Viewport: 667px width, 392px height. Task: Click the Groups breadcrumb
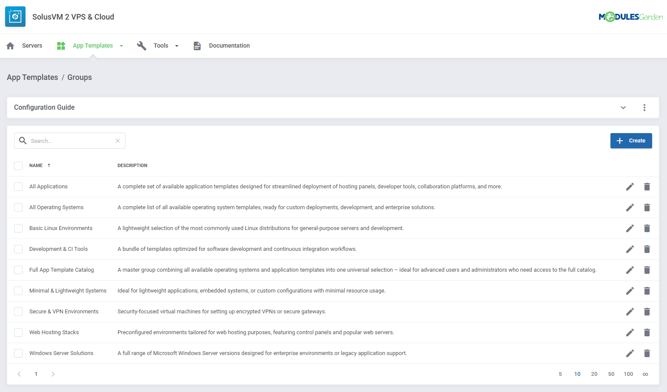pos(79,77)
